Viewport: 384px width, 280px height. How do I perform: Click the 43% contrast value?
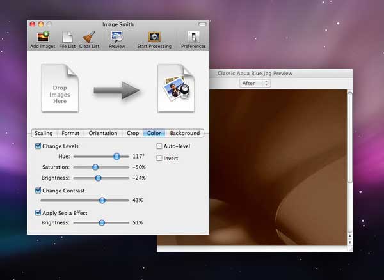pyautogui.click(x=138, y=200)
